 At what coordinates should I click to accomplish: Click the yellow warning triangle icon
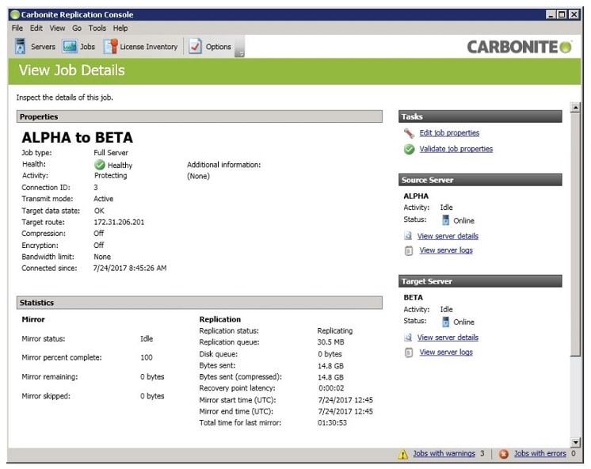tap(403, 454)
